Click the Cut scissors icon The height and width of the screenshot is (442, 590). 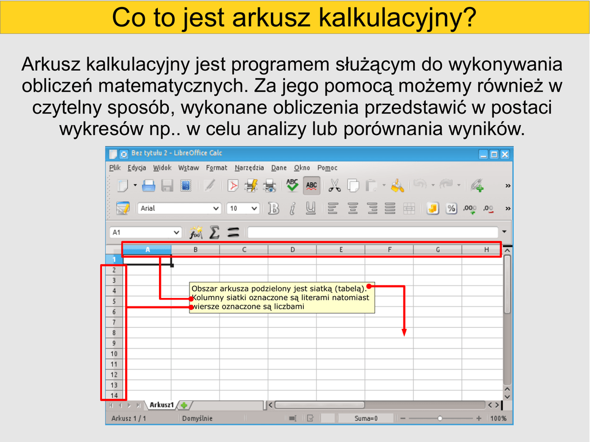point(335,186)
